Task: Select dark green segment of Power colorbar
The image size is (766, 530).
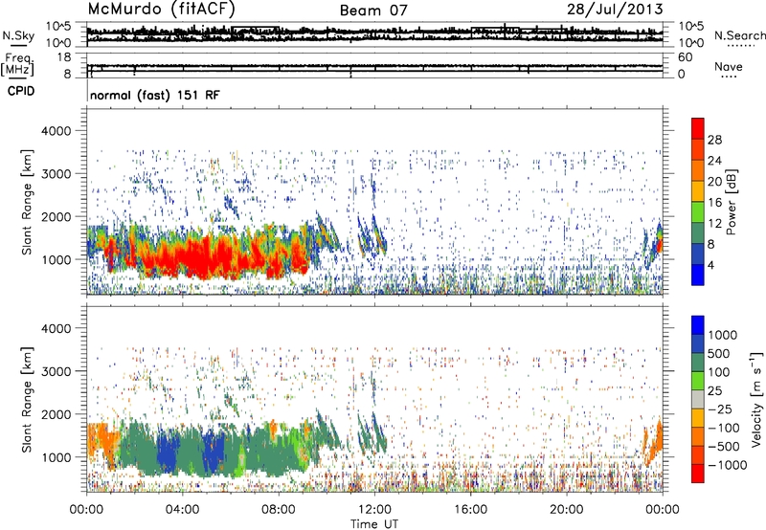Action: point(698,232)
